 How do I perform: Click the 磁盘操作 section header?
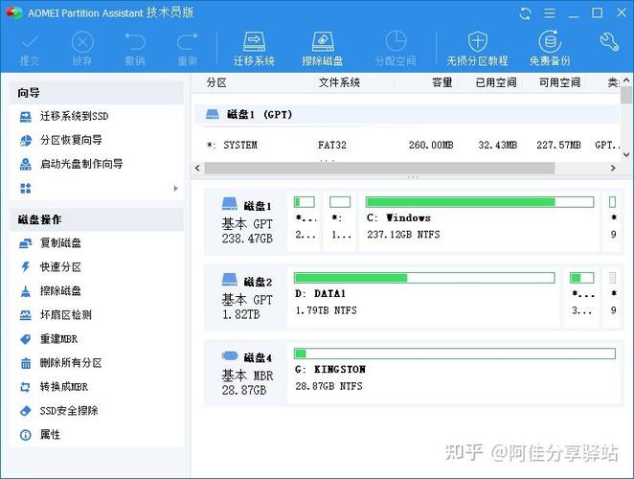[96, 219]
